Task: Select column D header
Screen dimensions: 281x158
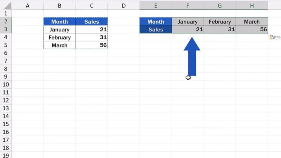Action: point(124,5)
